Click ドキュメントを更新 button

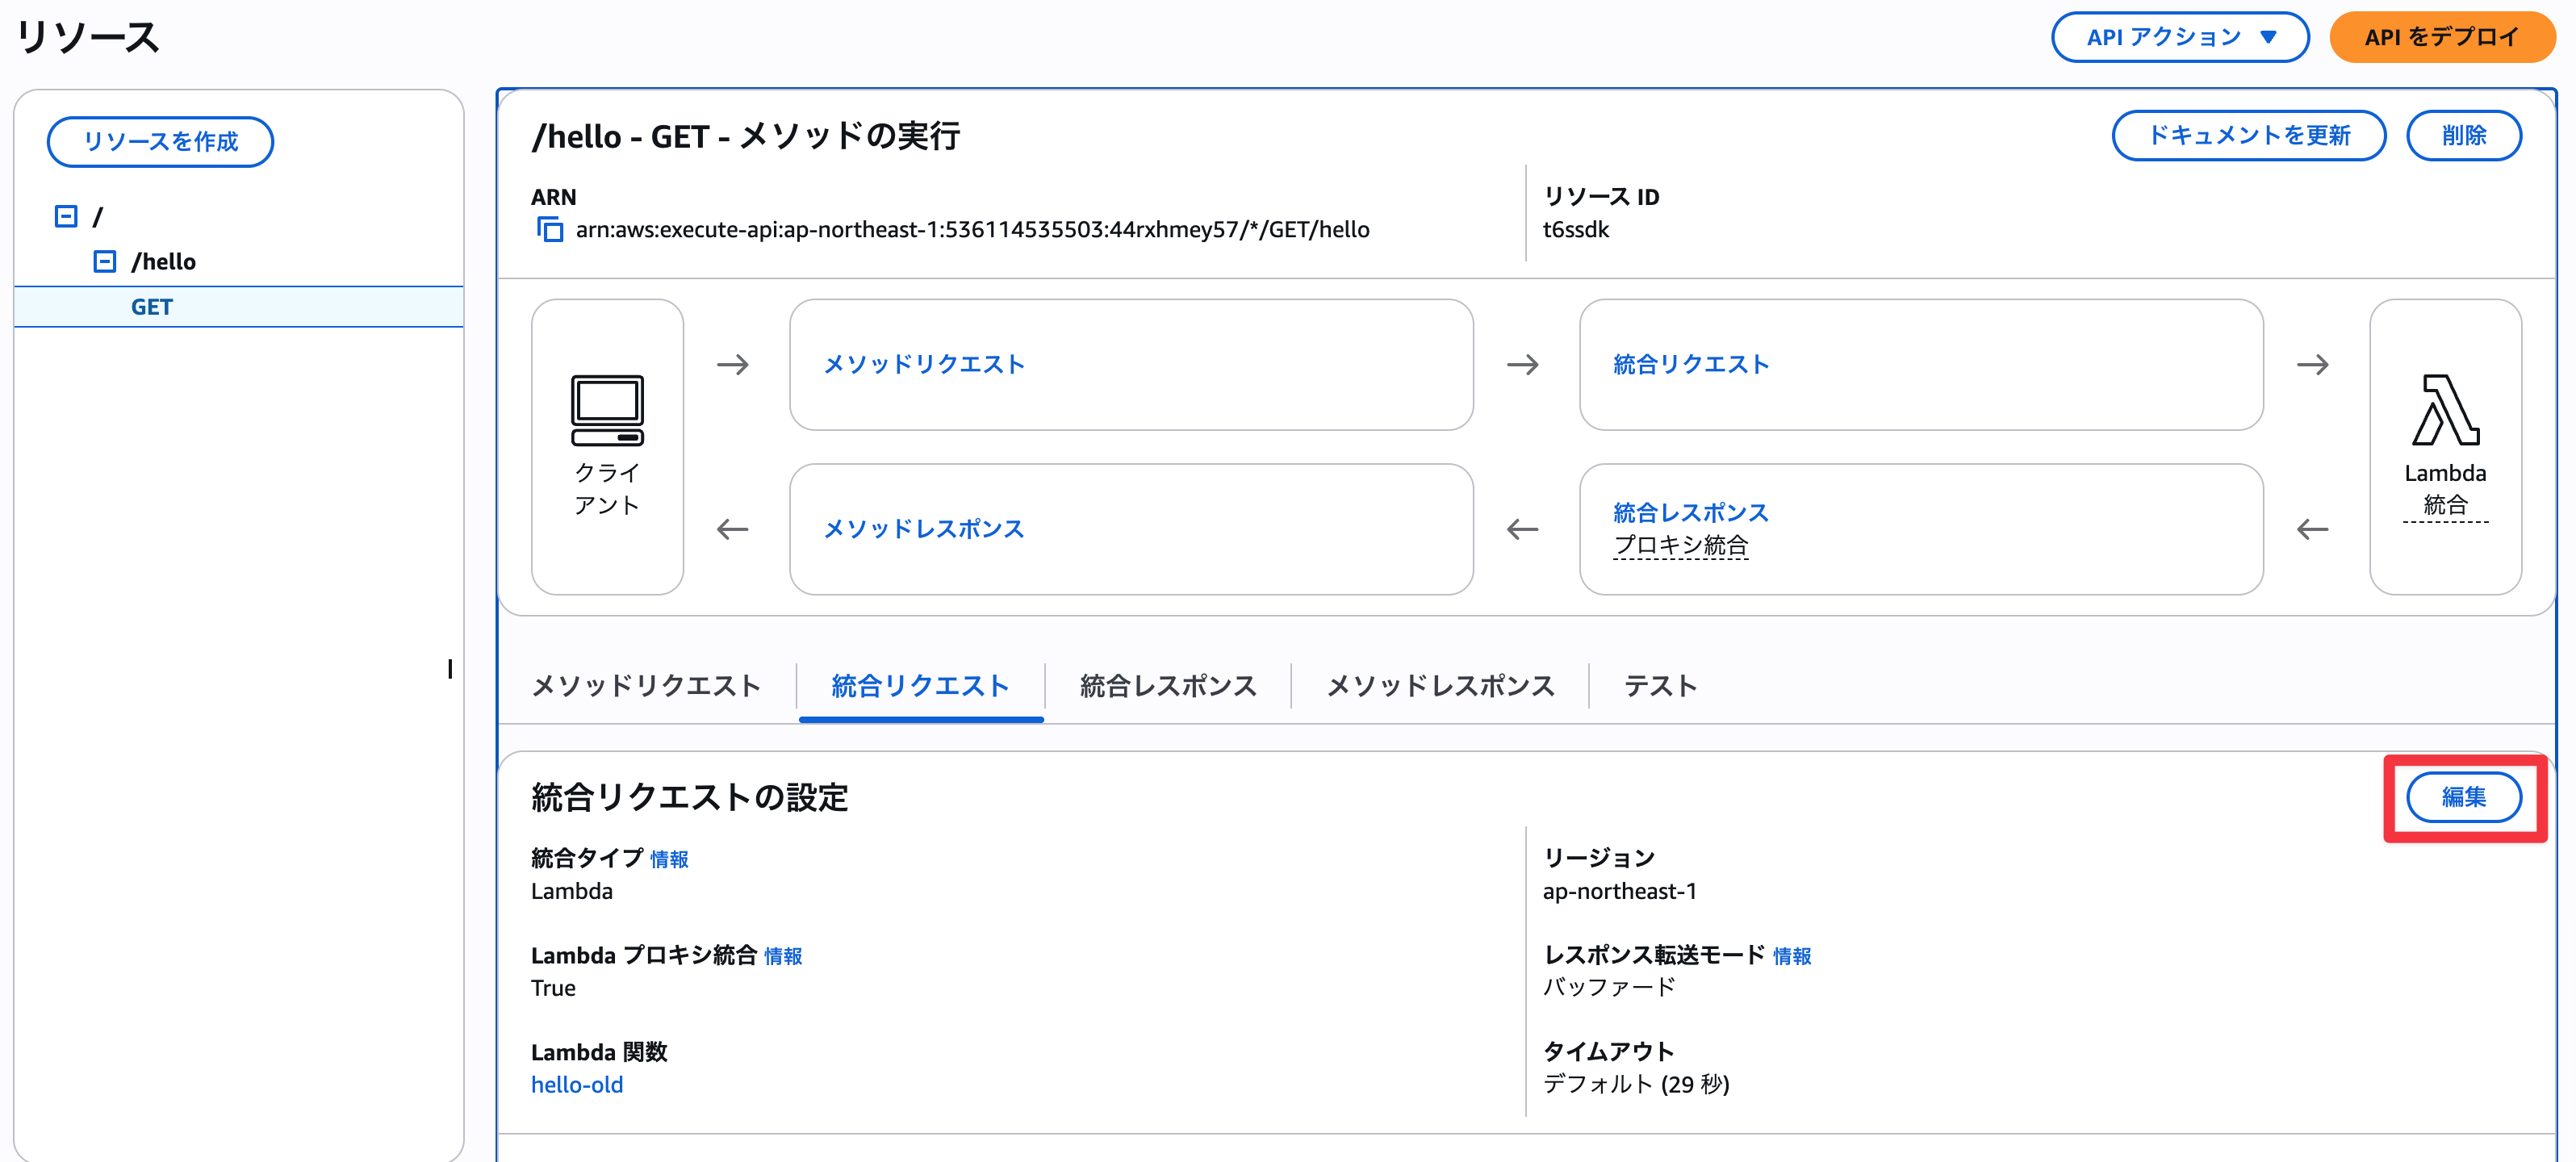[2248, 135]
